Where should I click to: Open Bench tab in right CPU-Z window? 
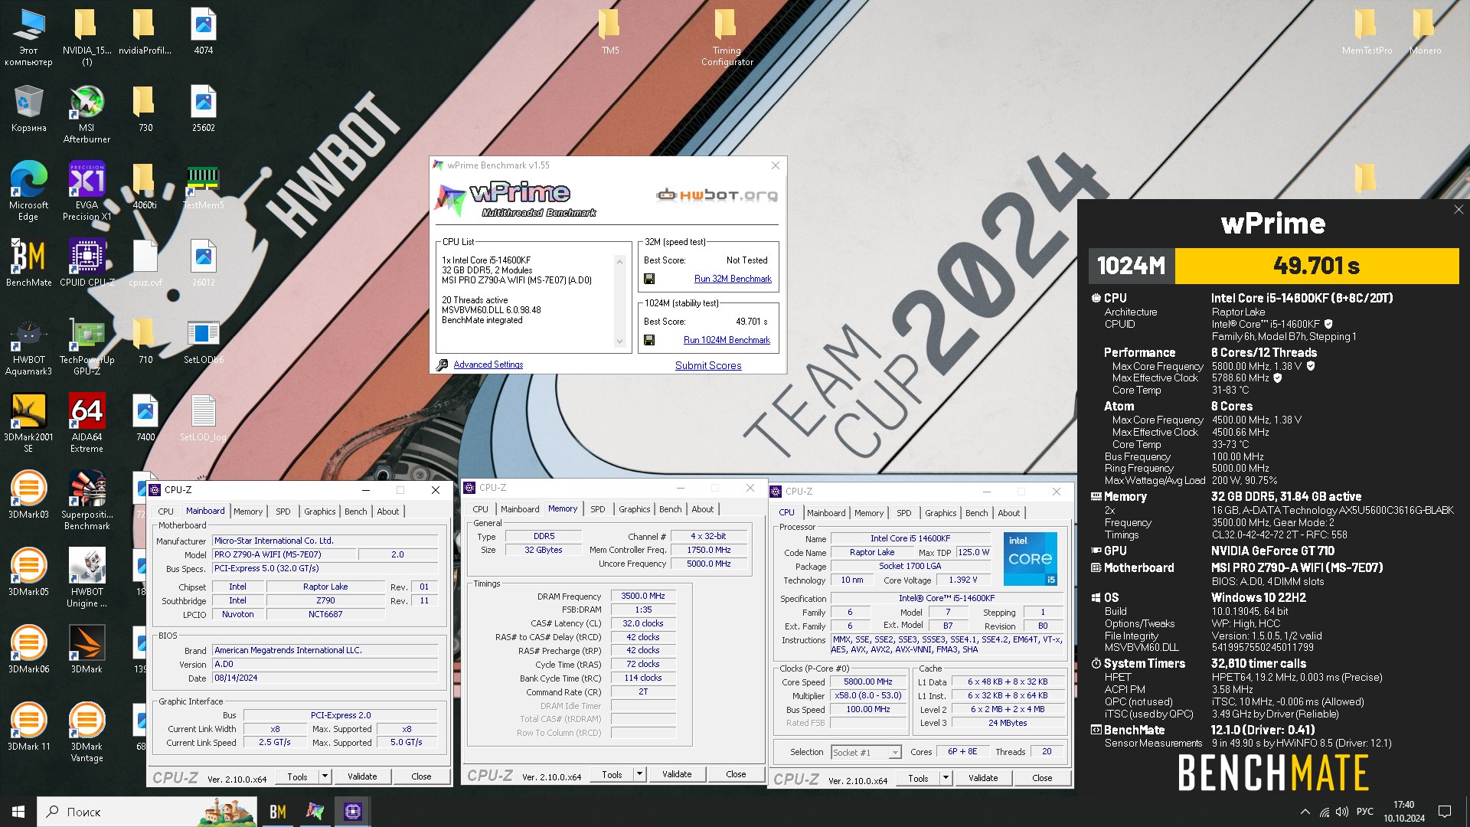coord(976,513)
